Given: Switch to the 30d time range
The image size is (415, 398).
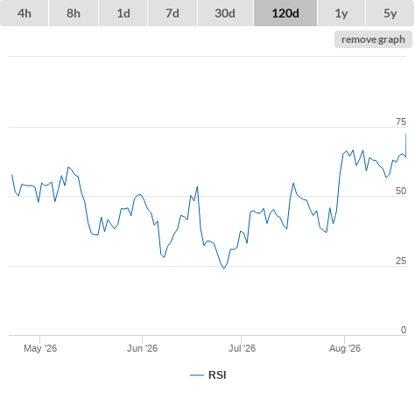Looking at the screenshot, I should (225, 13).
